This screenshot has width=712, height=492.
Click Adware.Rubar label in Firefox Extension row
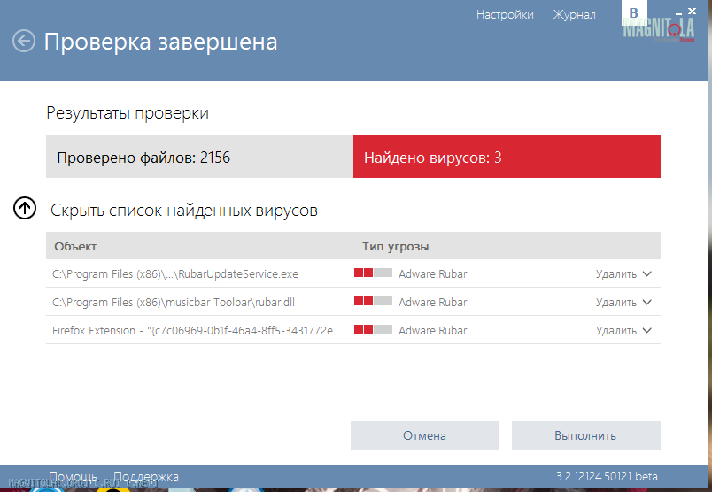tap(433, 331)
